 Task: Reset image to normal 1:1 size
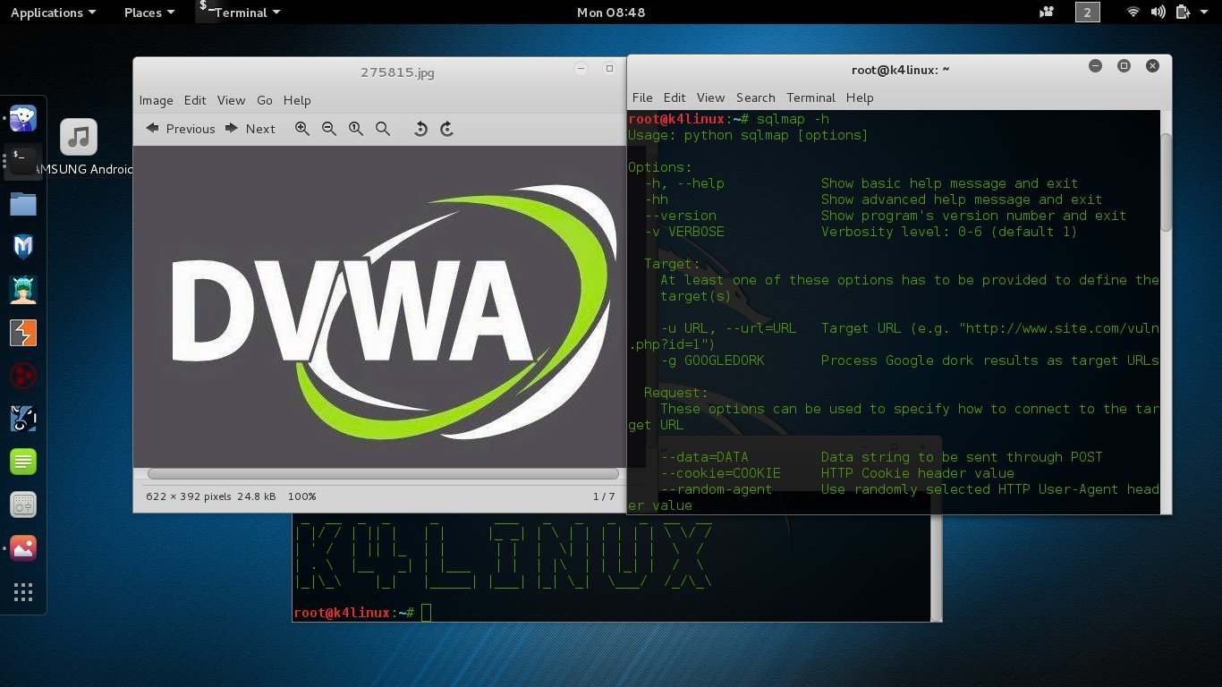coord(356,129)
